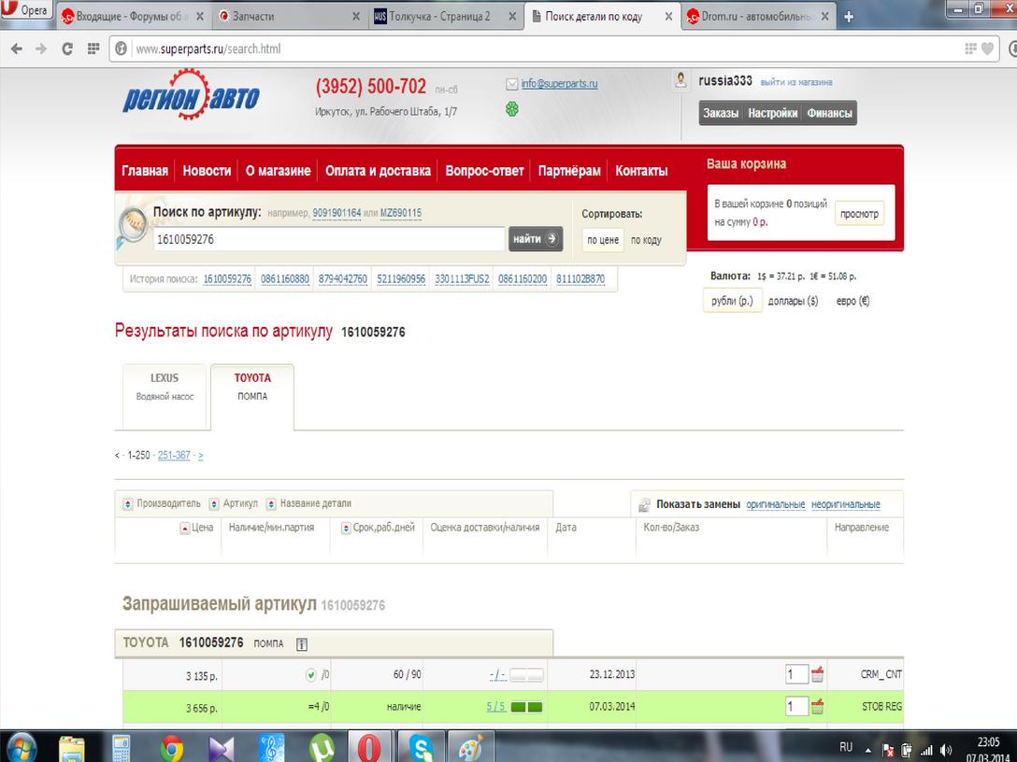Open Контакты menu item
Viewport: 1017px width, 762px height.
point(641,171)
